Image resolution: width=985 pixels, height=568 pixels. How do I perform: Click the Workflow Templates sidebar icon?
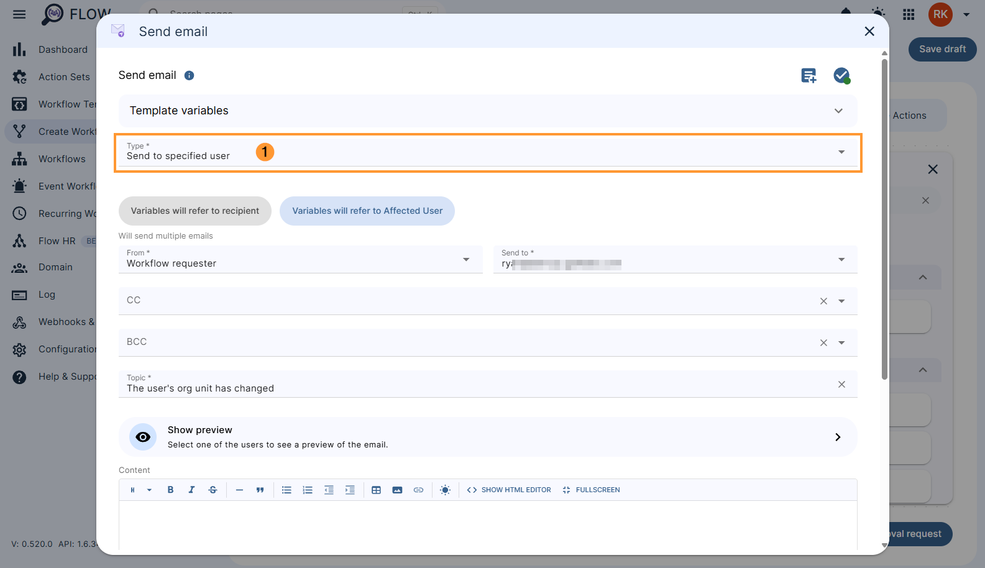point(19,104)
